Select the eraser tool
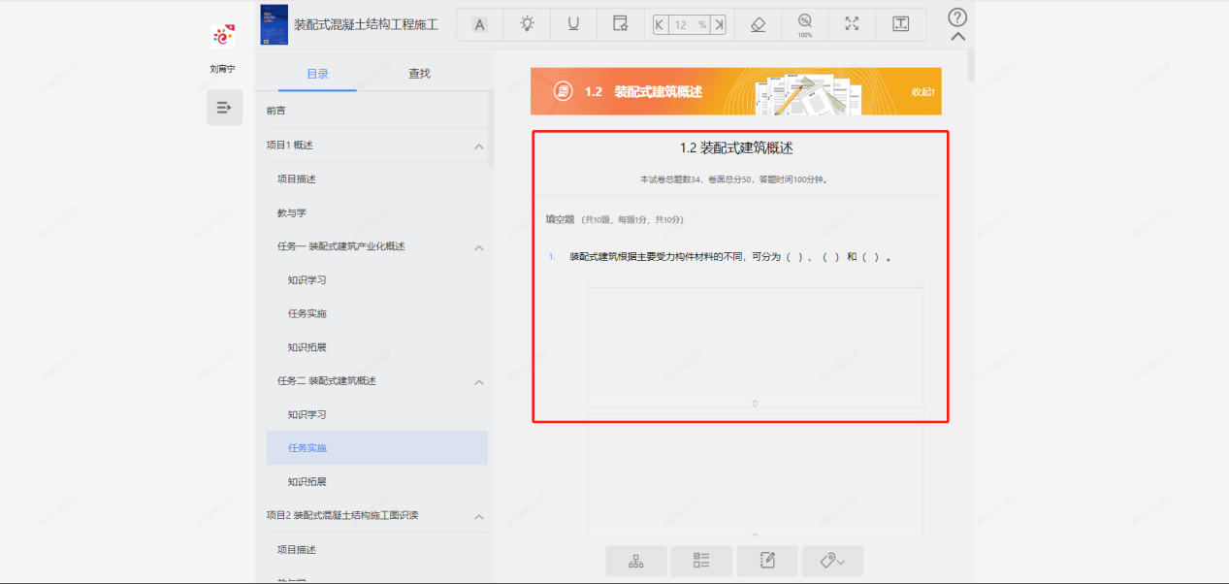Viewport: 1229px width, 584px height. 758,23
